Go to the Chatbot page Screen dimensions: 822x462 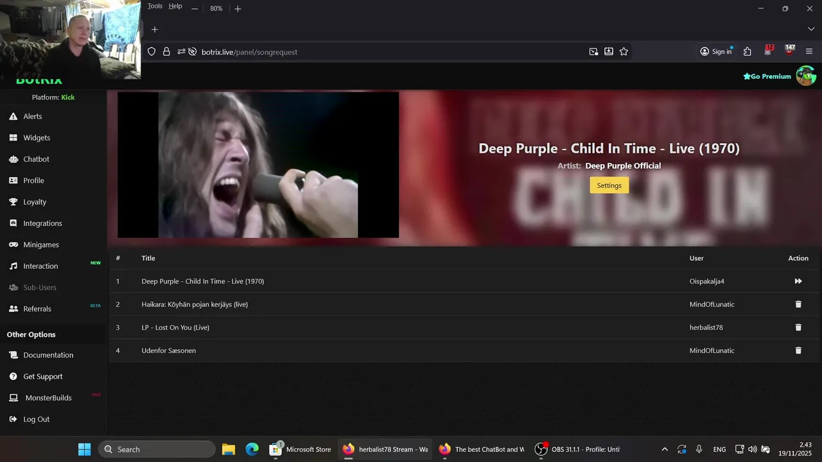(36, 159)
